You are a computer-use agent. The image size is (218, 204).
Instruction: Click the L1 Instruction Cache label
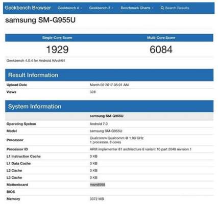(x=23, y=157)
